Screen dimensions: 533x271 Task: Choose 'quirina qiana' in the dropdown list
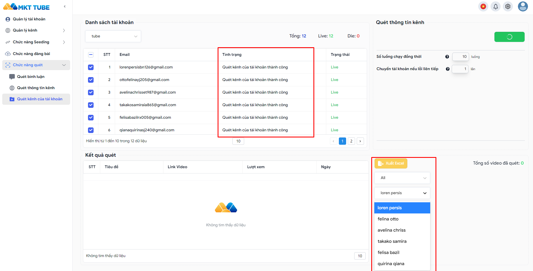(402, 264)
